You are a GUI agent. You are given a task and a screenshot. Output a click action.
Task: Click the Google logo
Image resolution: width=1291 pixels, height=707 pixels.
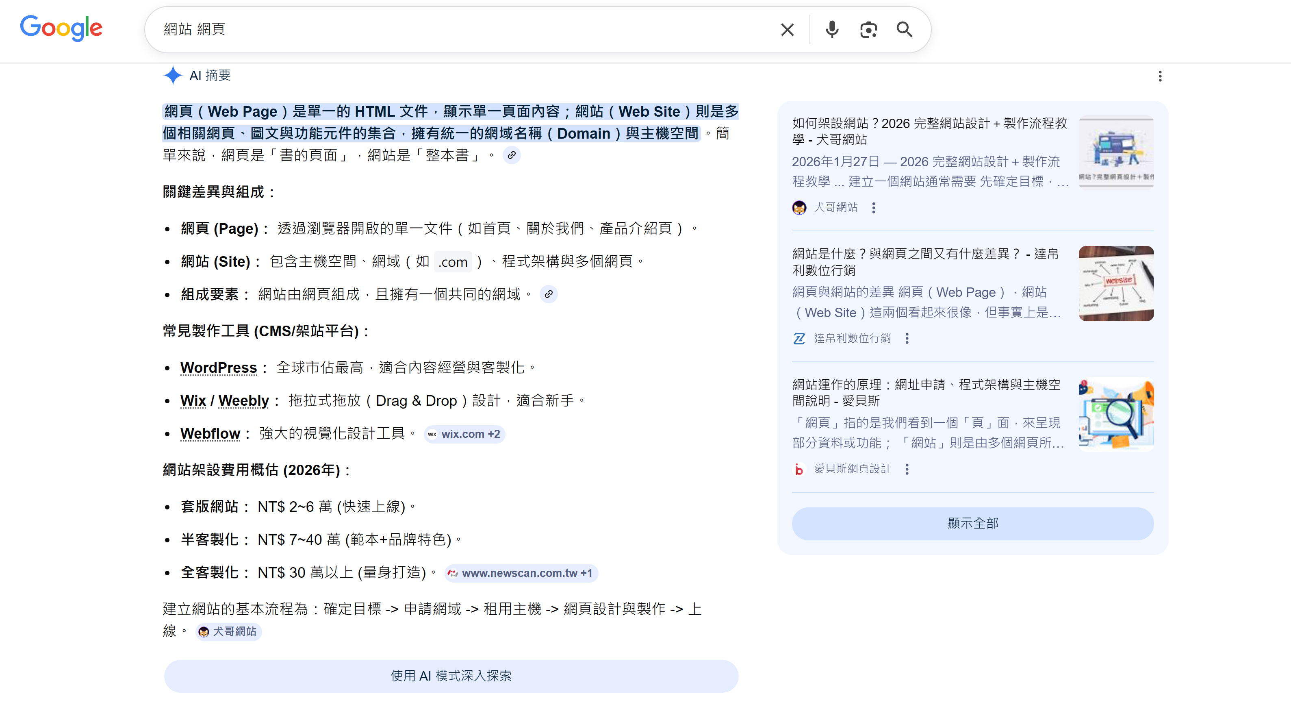[x=61, y=28]
